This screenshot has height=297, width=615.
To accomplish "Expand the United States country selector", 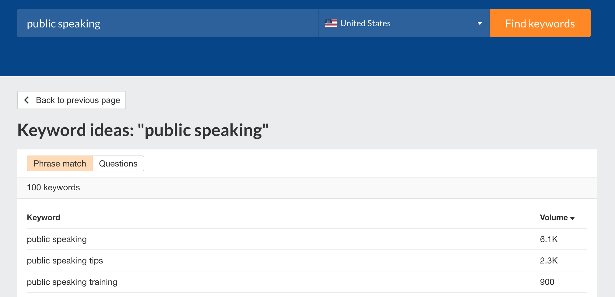I will [404, 23].
